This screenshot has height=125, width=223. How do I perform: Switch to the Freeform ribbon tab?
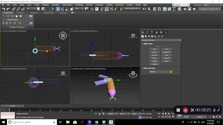pos(20,13)
